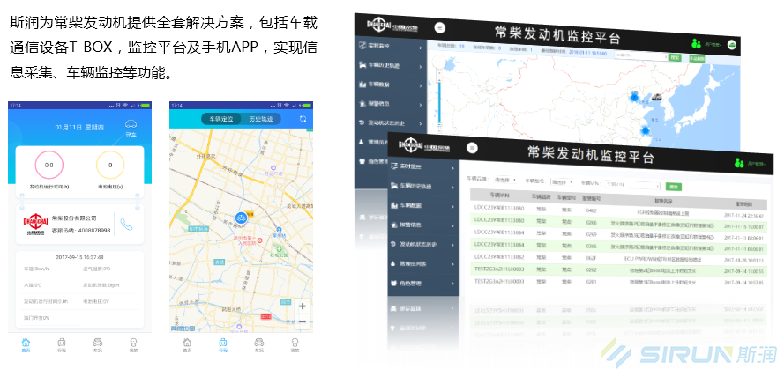Zoom in with the map plus button
Viewport: 777px width, 369px height.
(303, 306)
